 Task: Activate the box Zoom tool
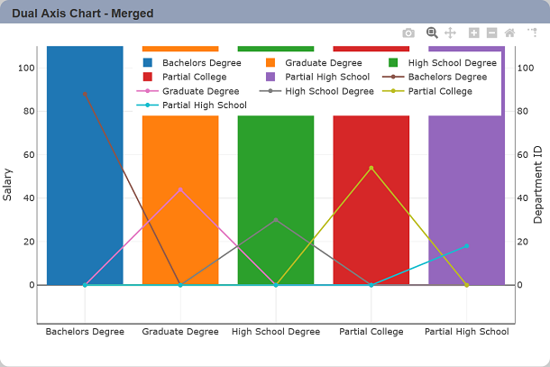[432, 33]
